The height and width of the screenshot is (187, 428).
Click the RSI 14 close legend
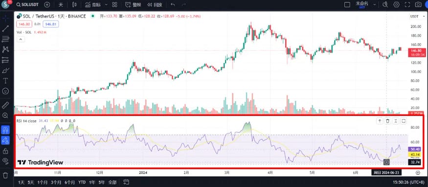[26, 120]
